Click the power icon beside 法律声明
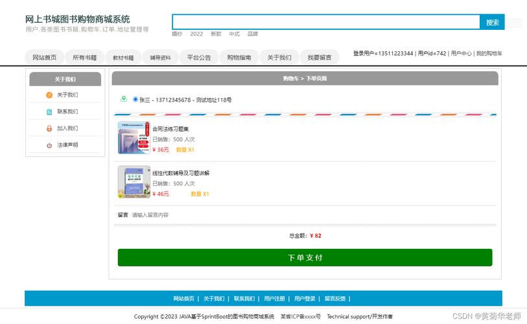The height and width of the screenshot is (324, 527). point(49,145)
